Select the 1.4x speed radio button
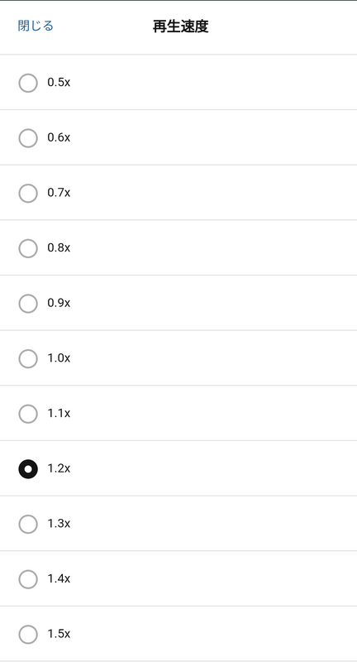Screen dimensions: 357x662 28,578
